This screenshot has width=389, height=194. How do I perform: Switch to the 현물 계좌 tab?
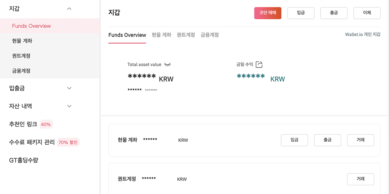[161, 35]
